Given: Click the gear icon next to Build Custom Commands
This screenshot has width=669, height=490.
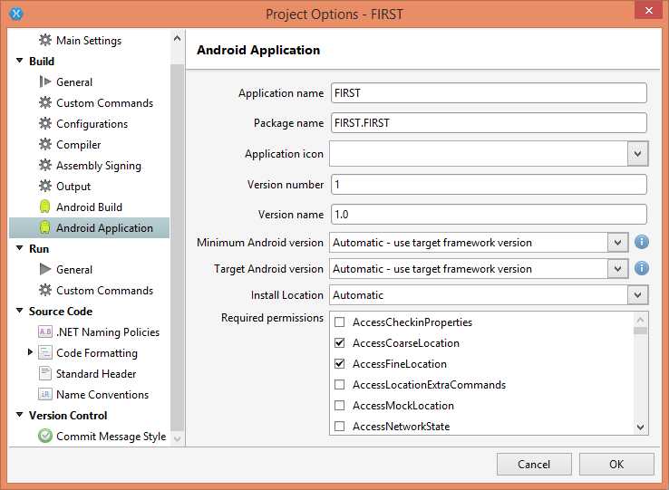Looking at the screenshot, I should coord(45,102).
